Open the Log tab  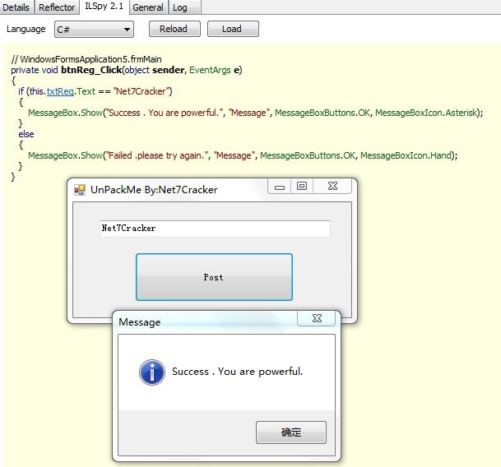[x=180, y=7]
